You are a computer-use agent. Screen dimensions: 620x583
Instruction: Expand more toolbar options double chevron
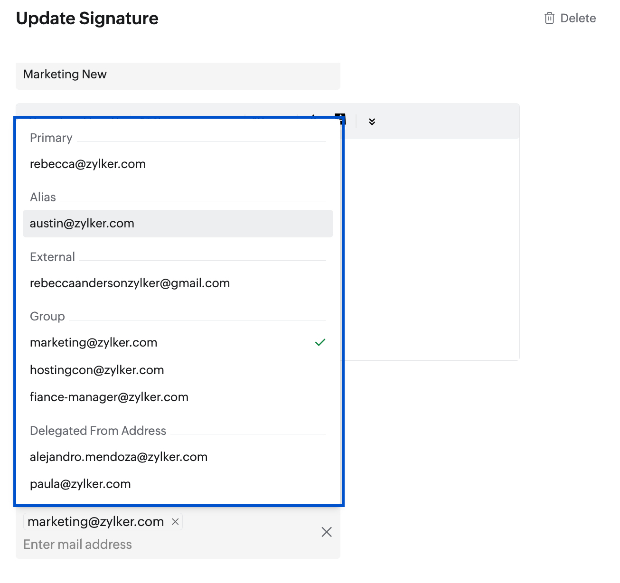[372, 122]
